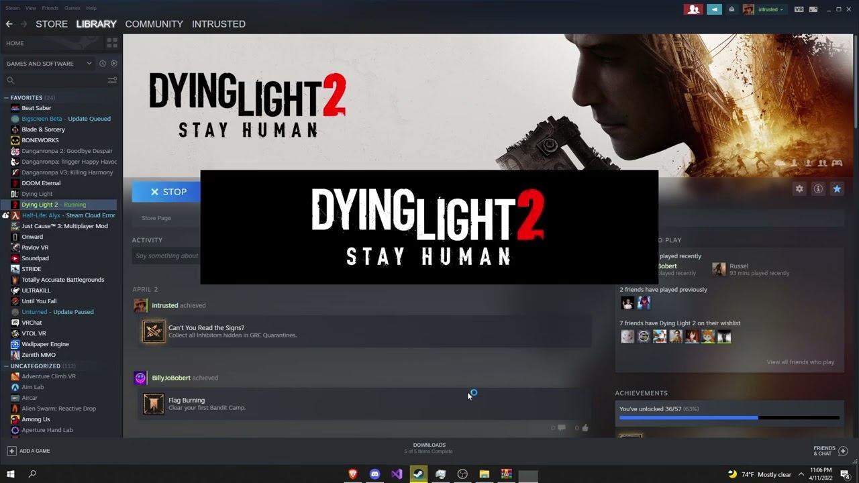Viewport: 859px width, 483px height.
Task: Open the Games menu
Action: (x=72, y=8)
